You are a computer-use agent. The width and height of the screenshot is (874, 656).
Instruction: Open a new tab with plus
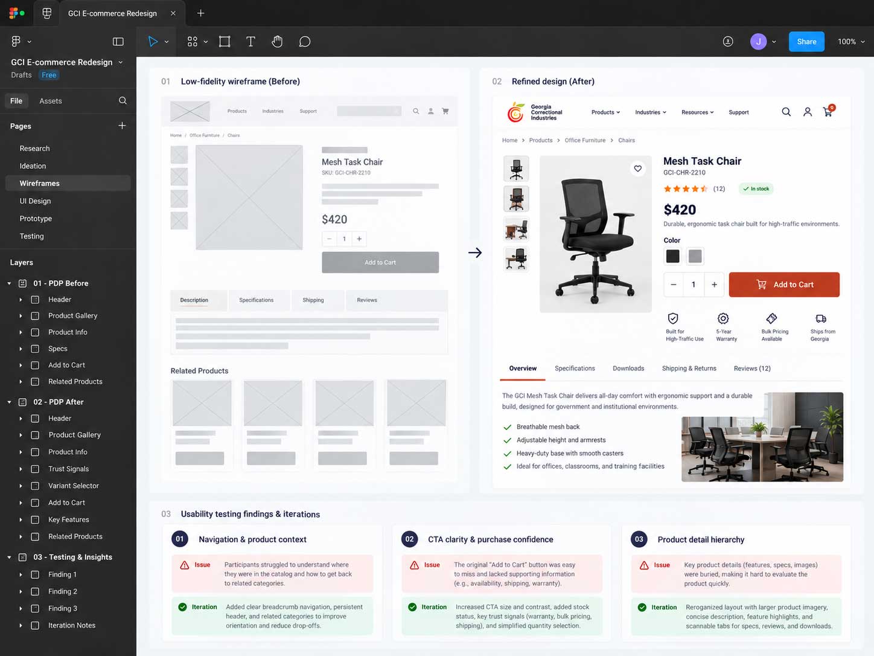click(201, 13)
